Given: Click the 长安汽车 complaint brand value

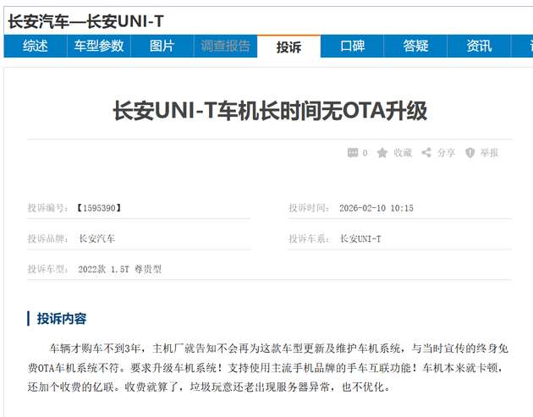Looking at the screenshot, I should pyautogui.click(x=97, y=239).
